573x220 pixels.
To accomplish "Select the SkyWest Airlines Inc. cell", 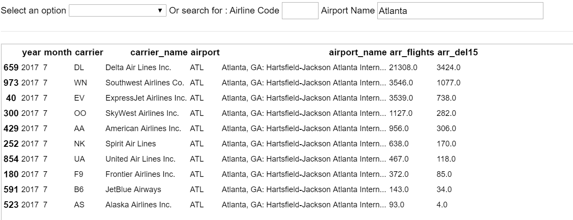I will 142,113.
